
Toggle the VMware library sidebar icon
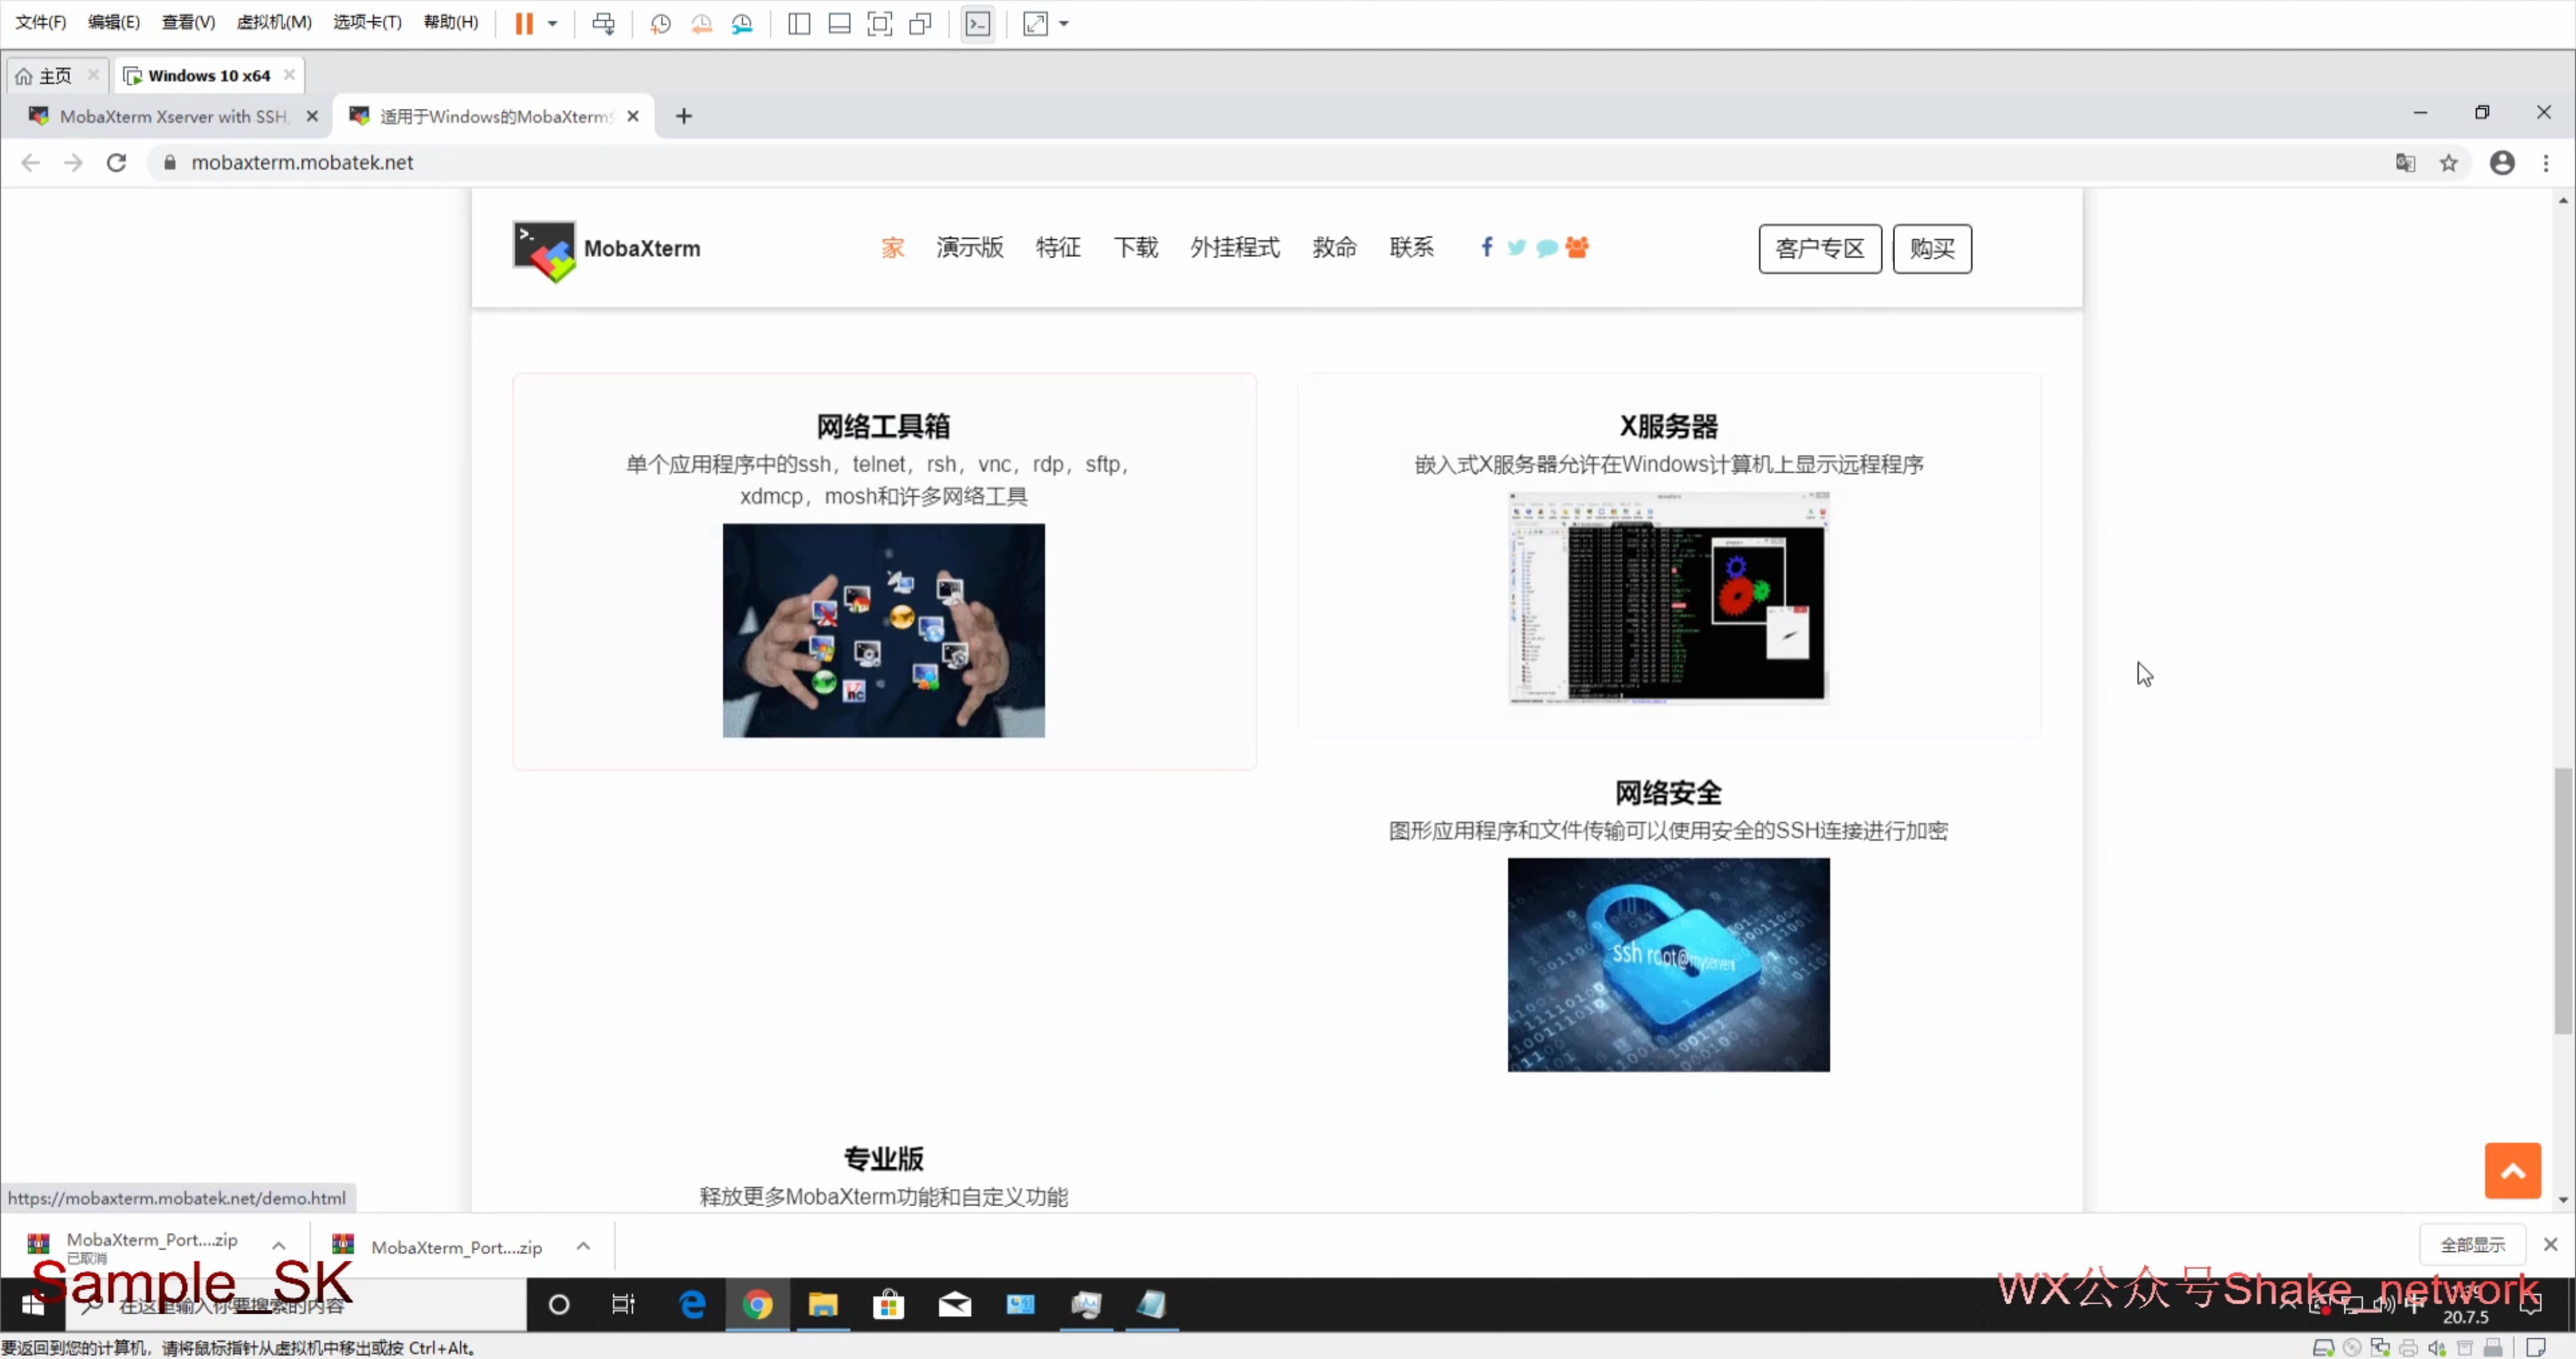[799, 23]
